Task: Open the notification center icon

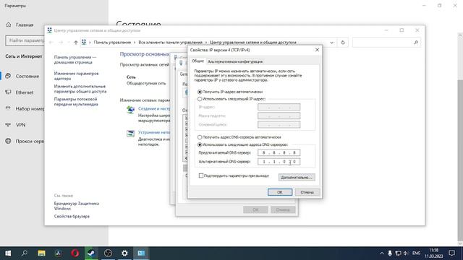Action: [451, 253]
